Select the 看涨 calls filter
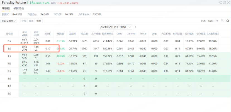 tap(31, 21)
